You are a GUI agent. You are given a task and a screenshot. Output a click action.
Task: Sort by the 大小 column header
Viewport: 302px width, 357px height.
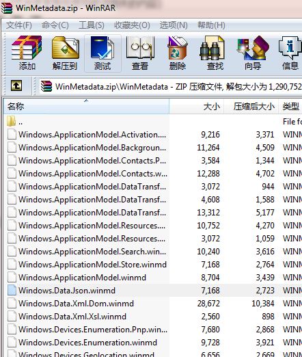click(197, 106)
